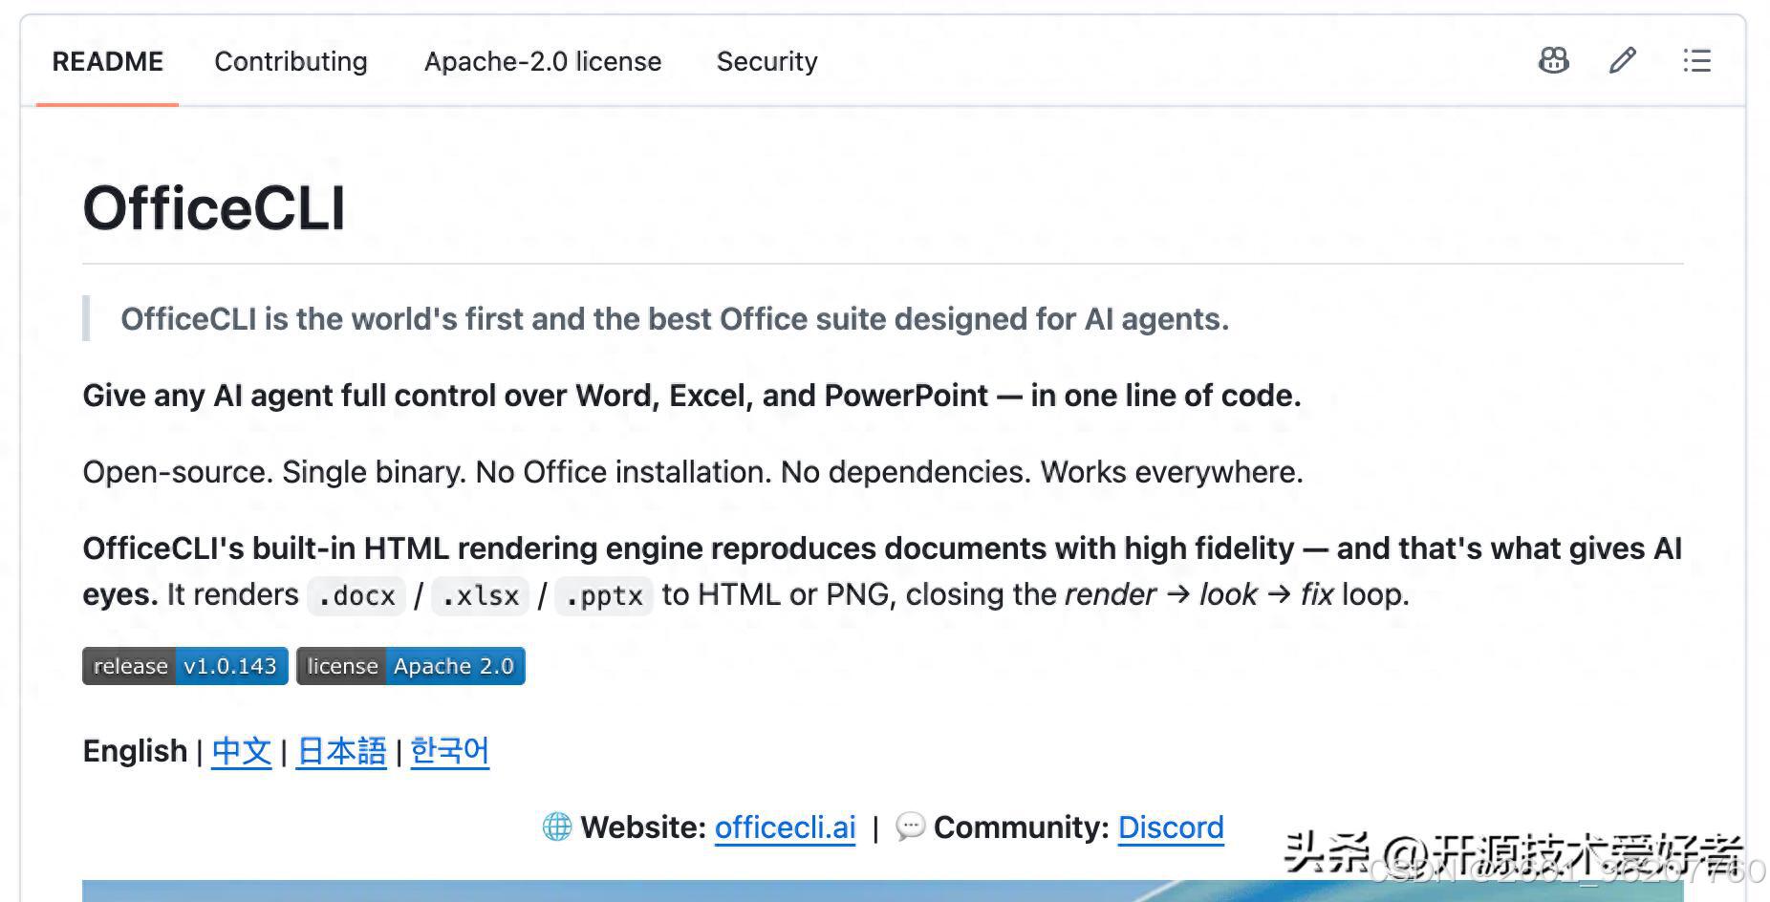Open the Discord community link
Image resolution: width=1770 pixels, height=902 pixels.
click(1171, 827)
